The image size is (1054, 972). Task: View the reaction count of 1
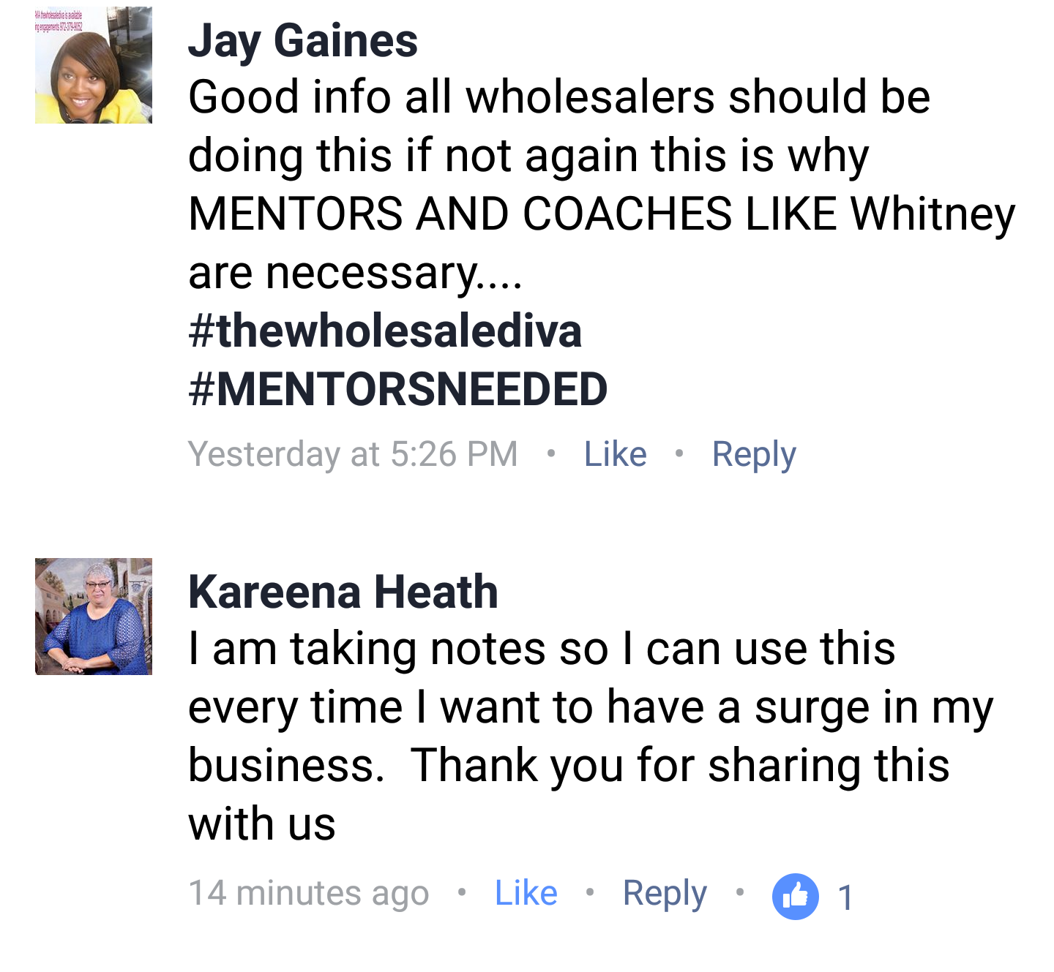[x=845, y=897]
